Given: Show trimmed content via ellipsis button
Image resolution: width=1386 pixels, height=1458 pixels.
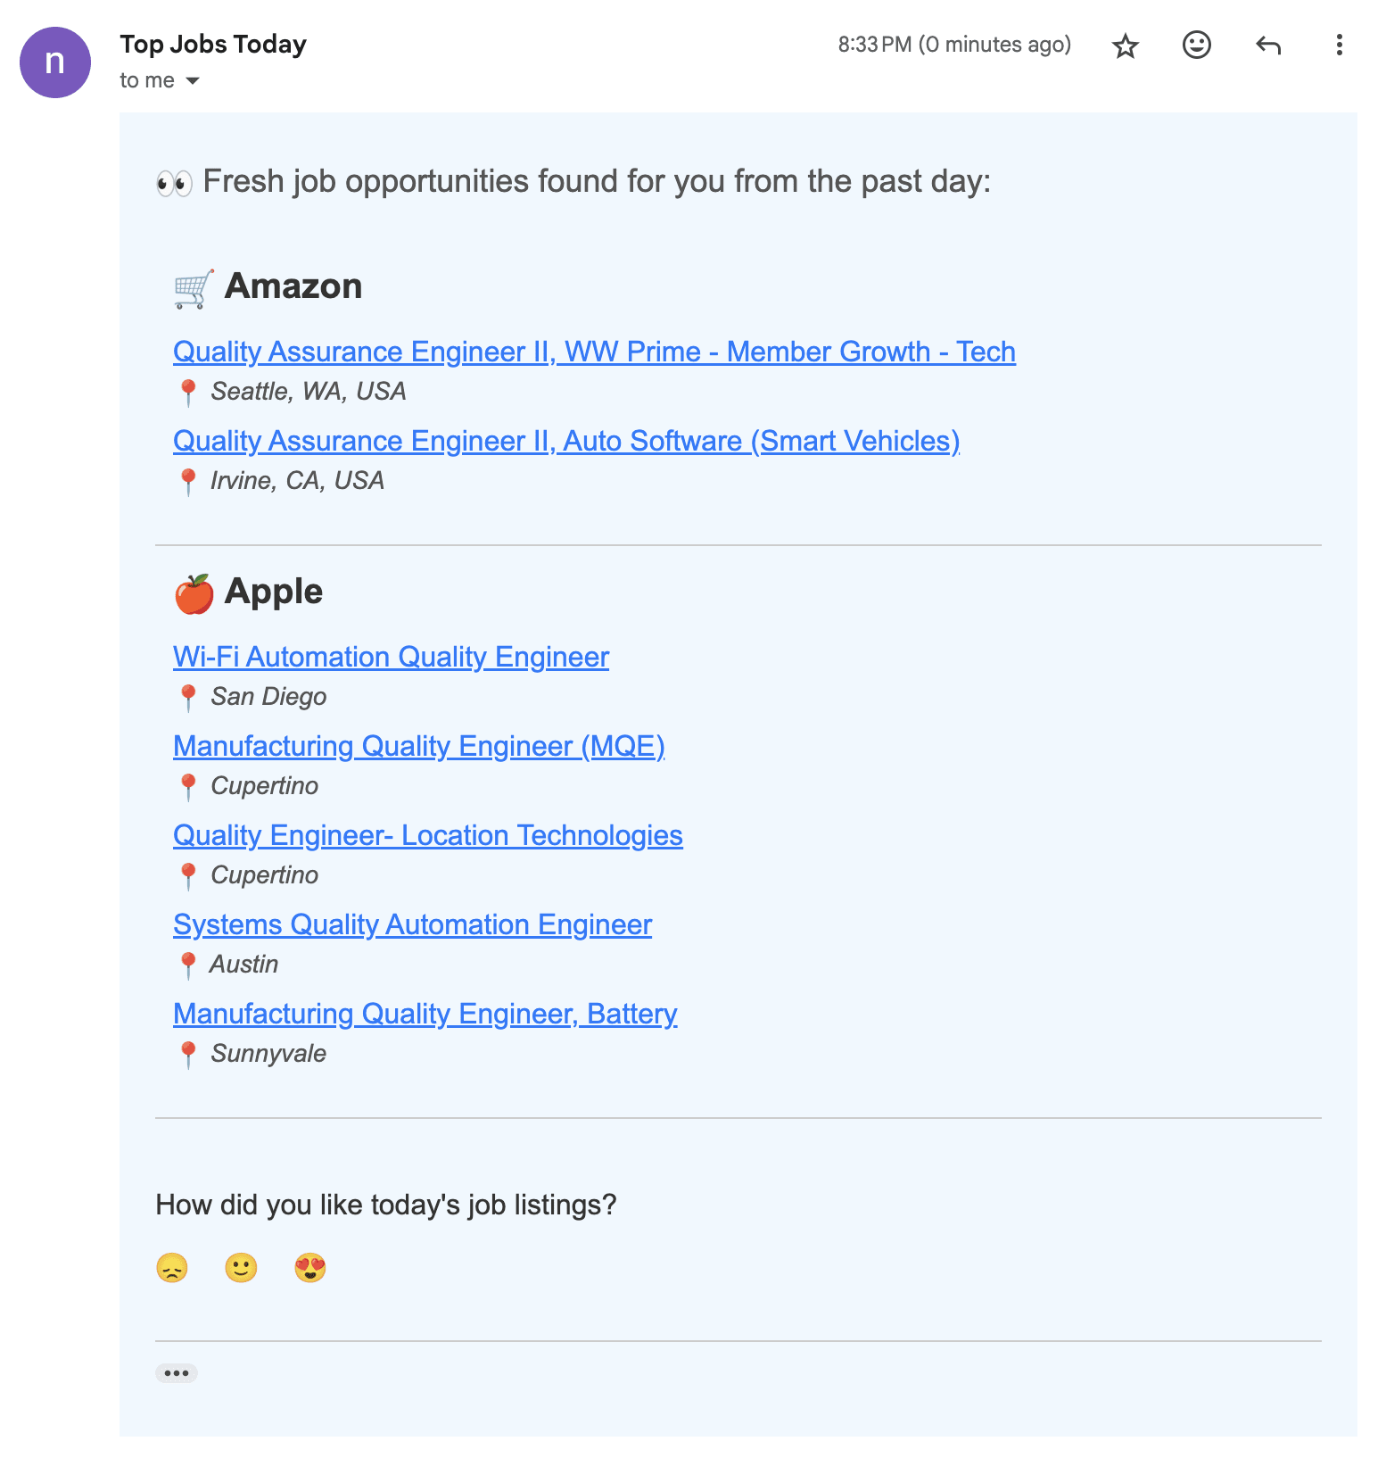Looking at the screenshot, I should click(176, 1372).
